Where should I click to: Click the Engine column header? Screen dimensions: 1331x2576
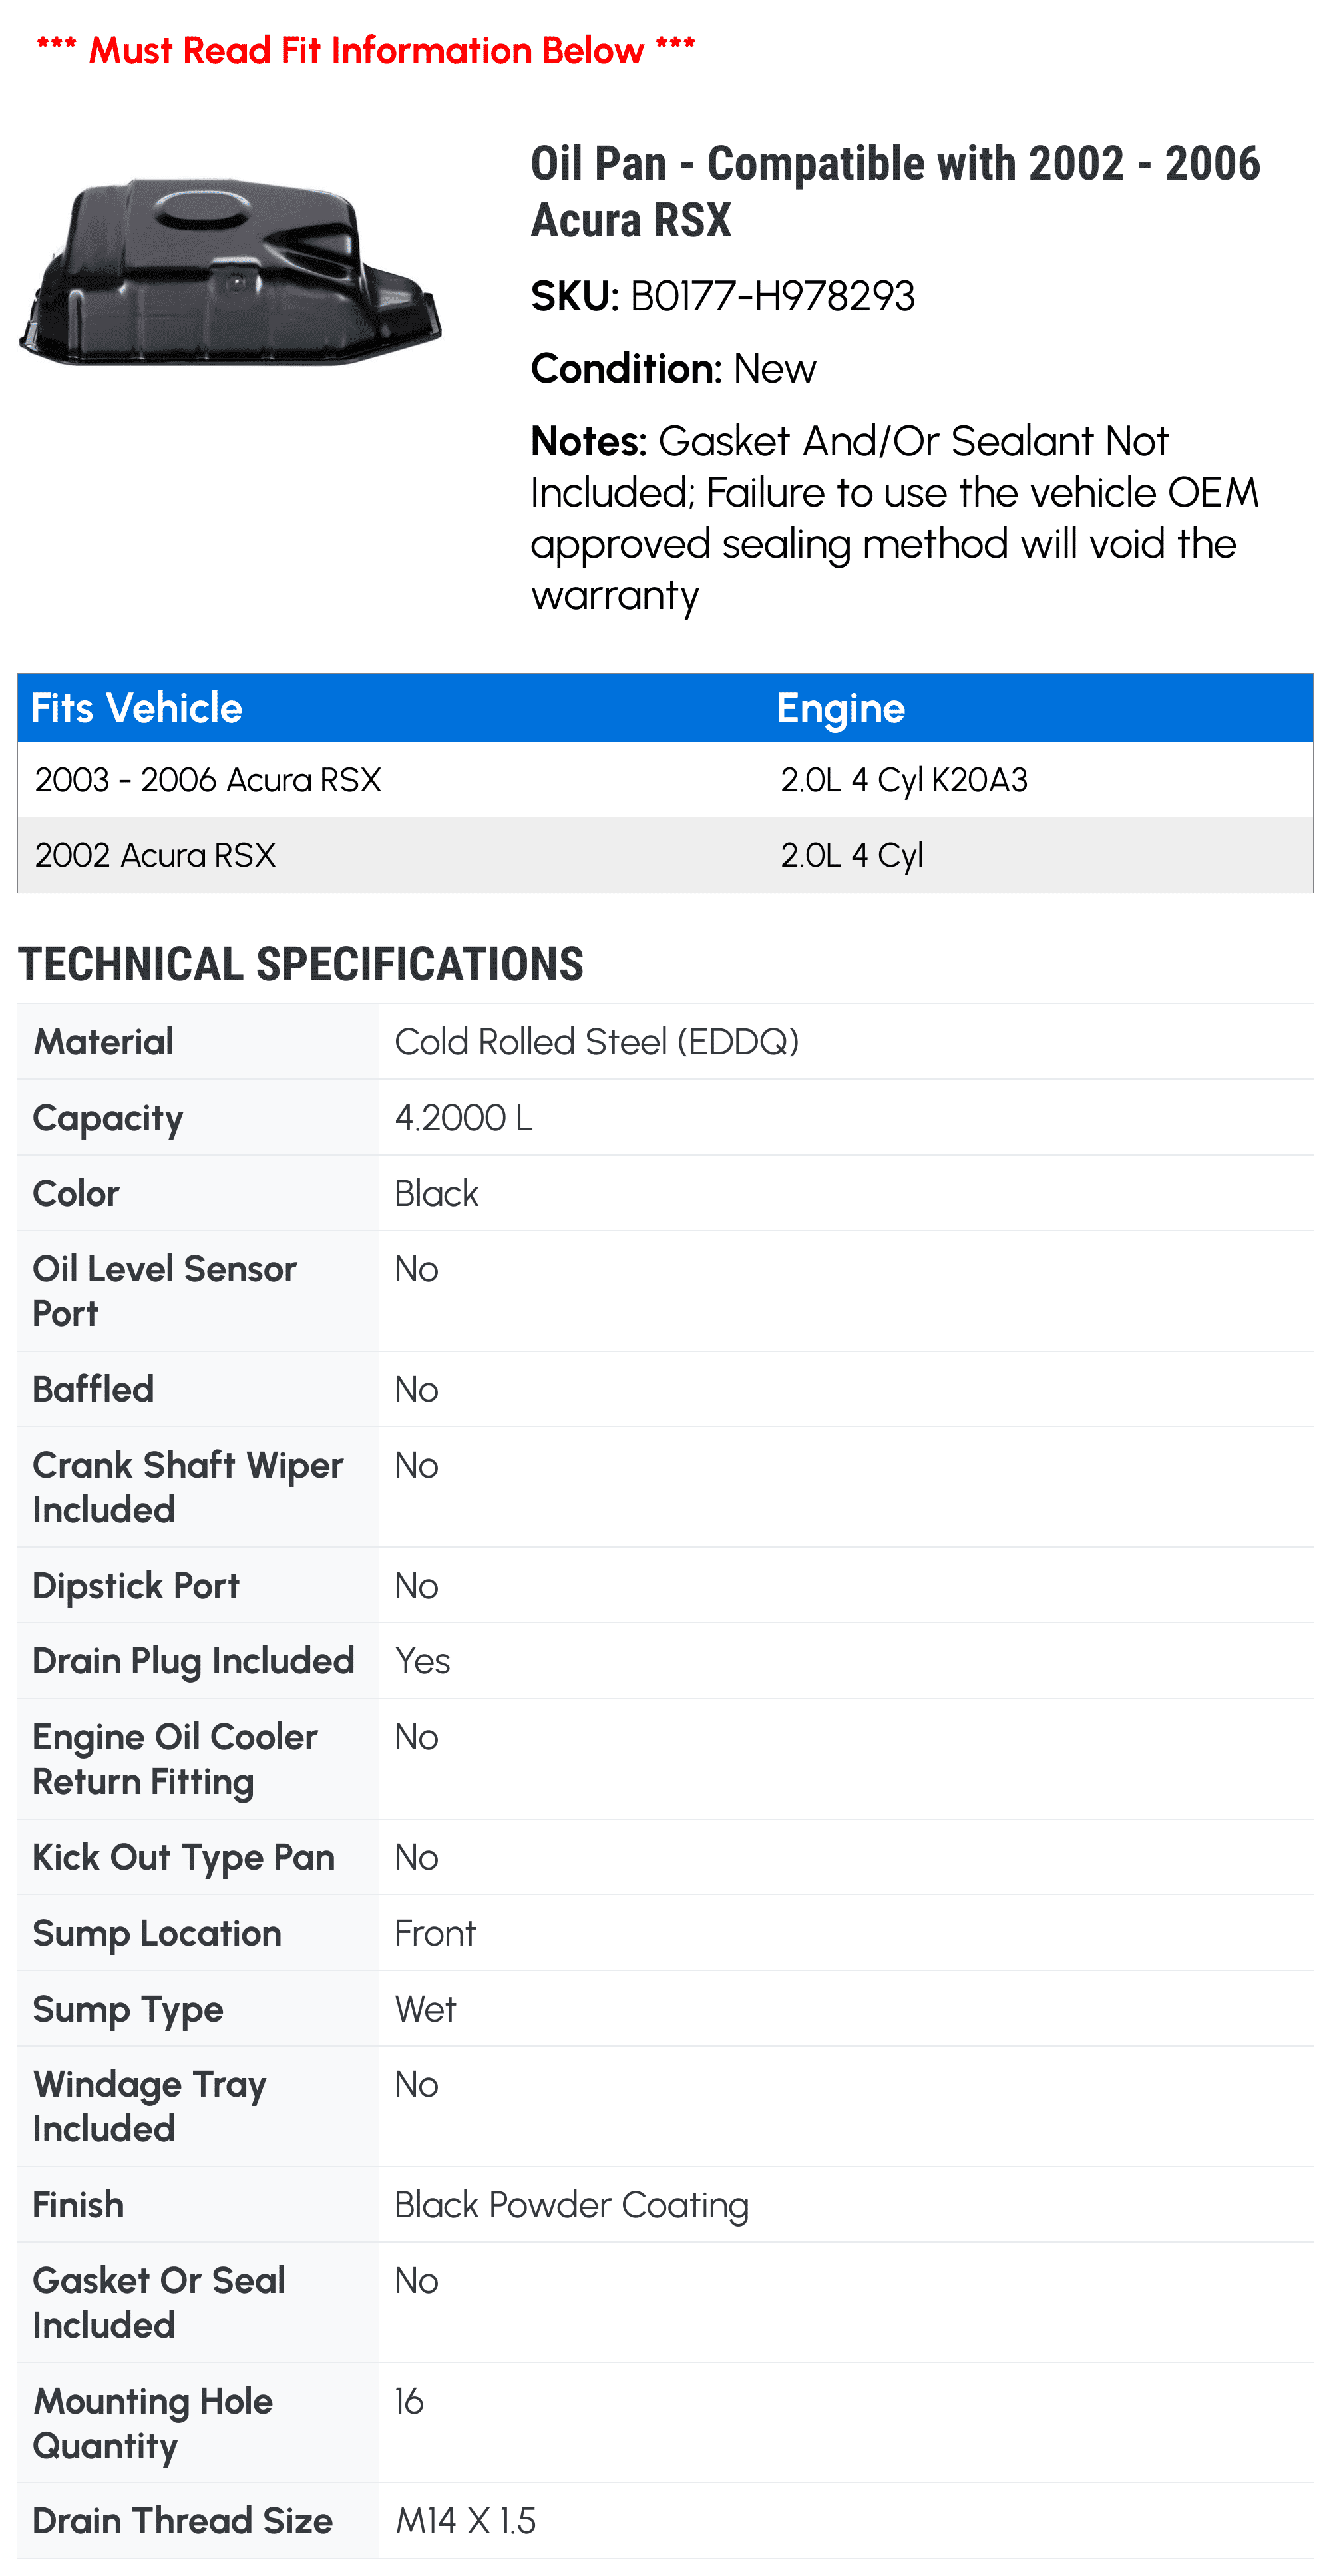click(x=841, y=708)
